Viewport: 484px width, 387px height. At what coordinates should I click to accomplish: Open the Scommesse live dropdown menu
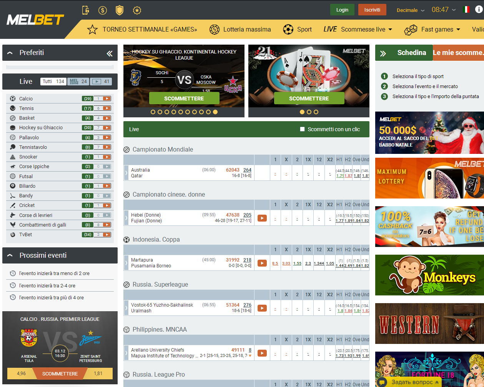click(358, 29)
